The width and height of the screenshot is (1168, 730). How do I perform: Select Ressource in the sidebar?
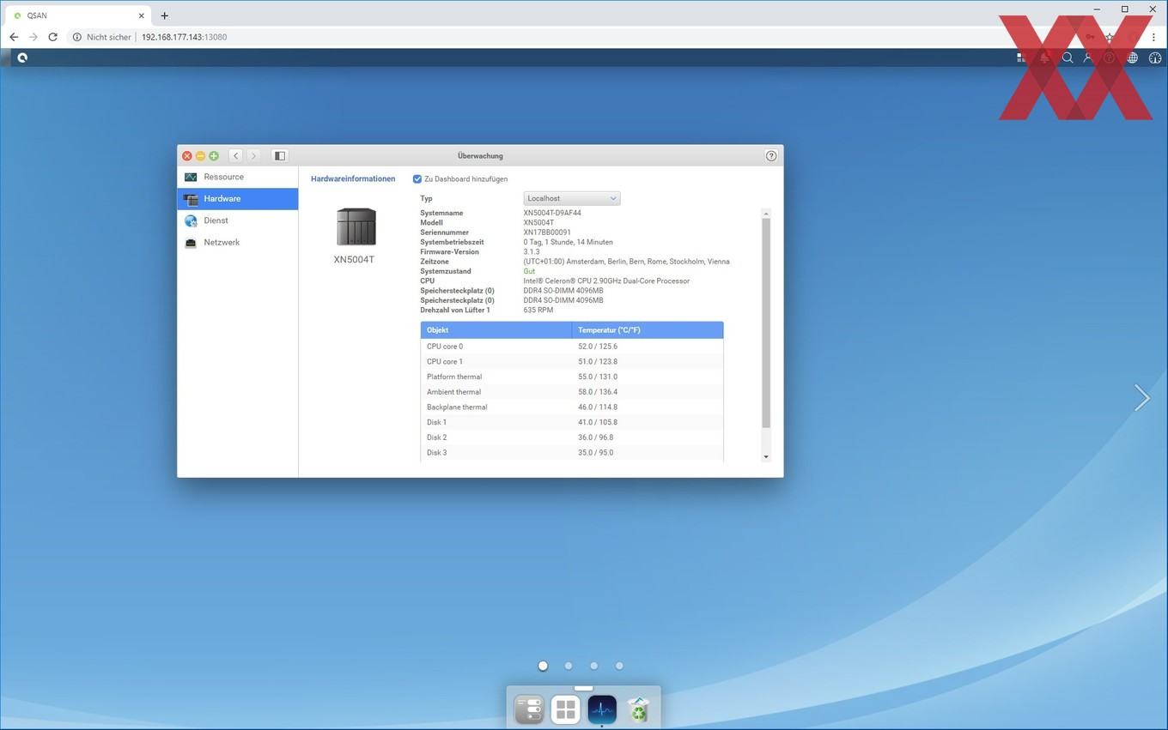tap(238, 177)
